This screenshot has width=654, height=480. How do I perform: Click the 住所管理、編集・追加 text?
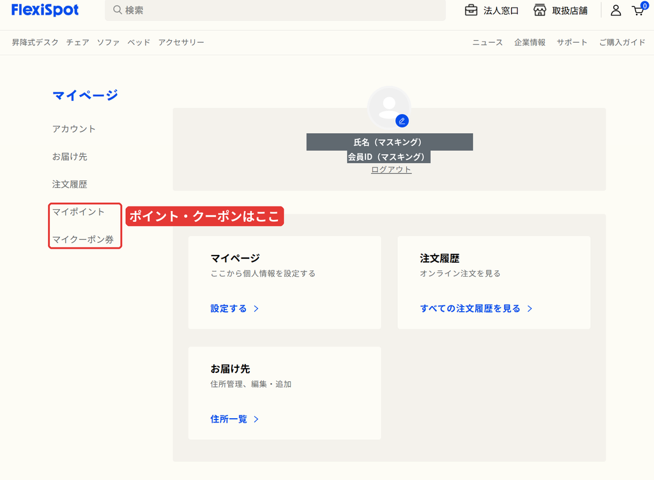click(250, 384)
